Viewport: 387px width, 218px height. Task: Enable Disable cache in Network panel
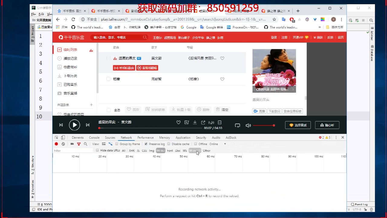169,144
